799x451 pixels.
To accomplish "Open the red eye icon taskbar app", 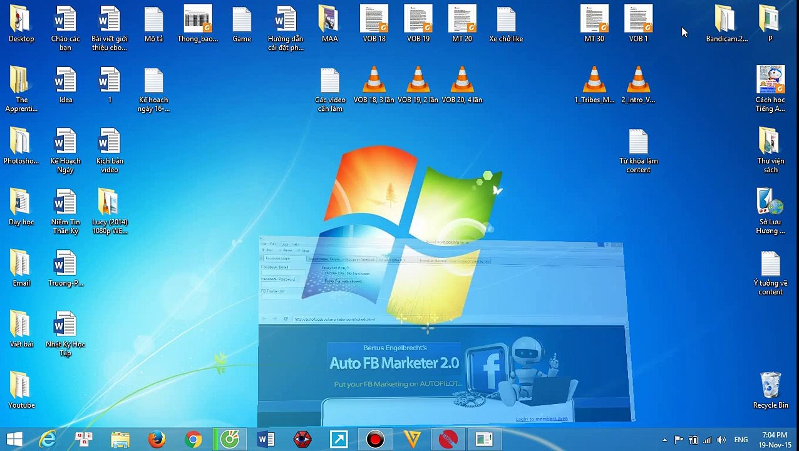I will tap(302, 440).
